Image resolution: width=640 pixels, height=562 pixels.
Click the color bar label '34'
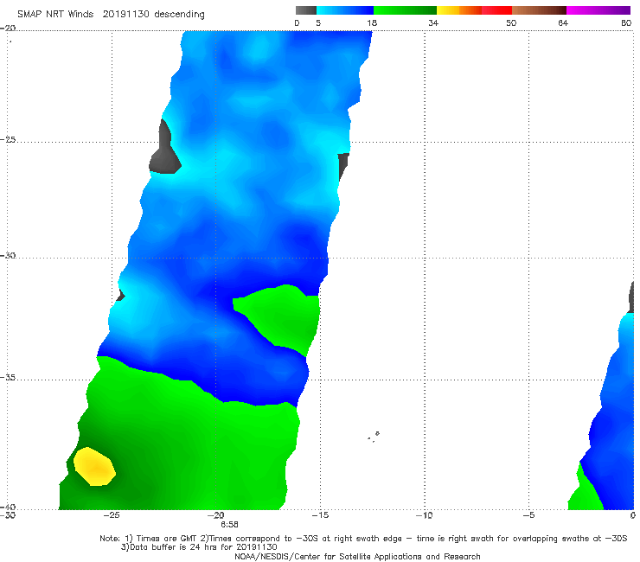pos(433,22)
